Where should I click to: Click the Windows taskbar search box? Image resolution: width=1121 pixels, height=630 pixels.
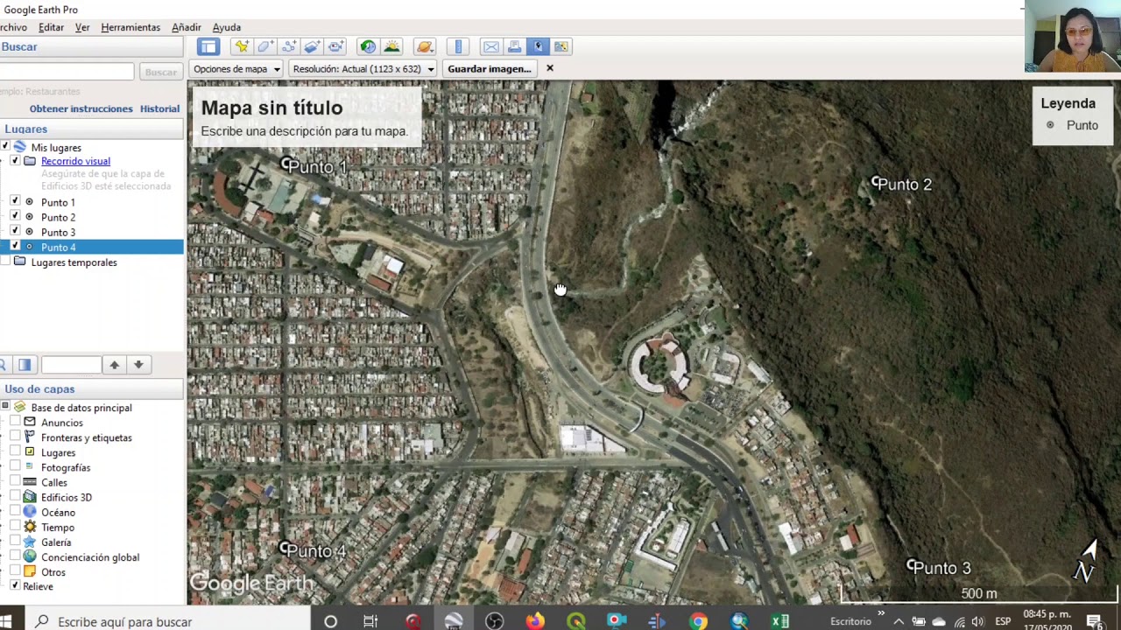tap(166, 621)
